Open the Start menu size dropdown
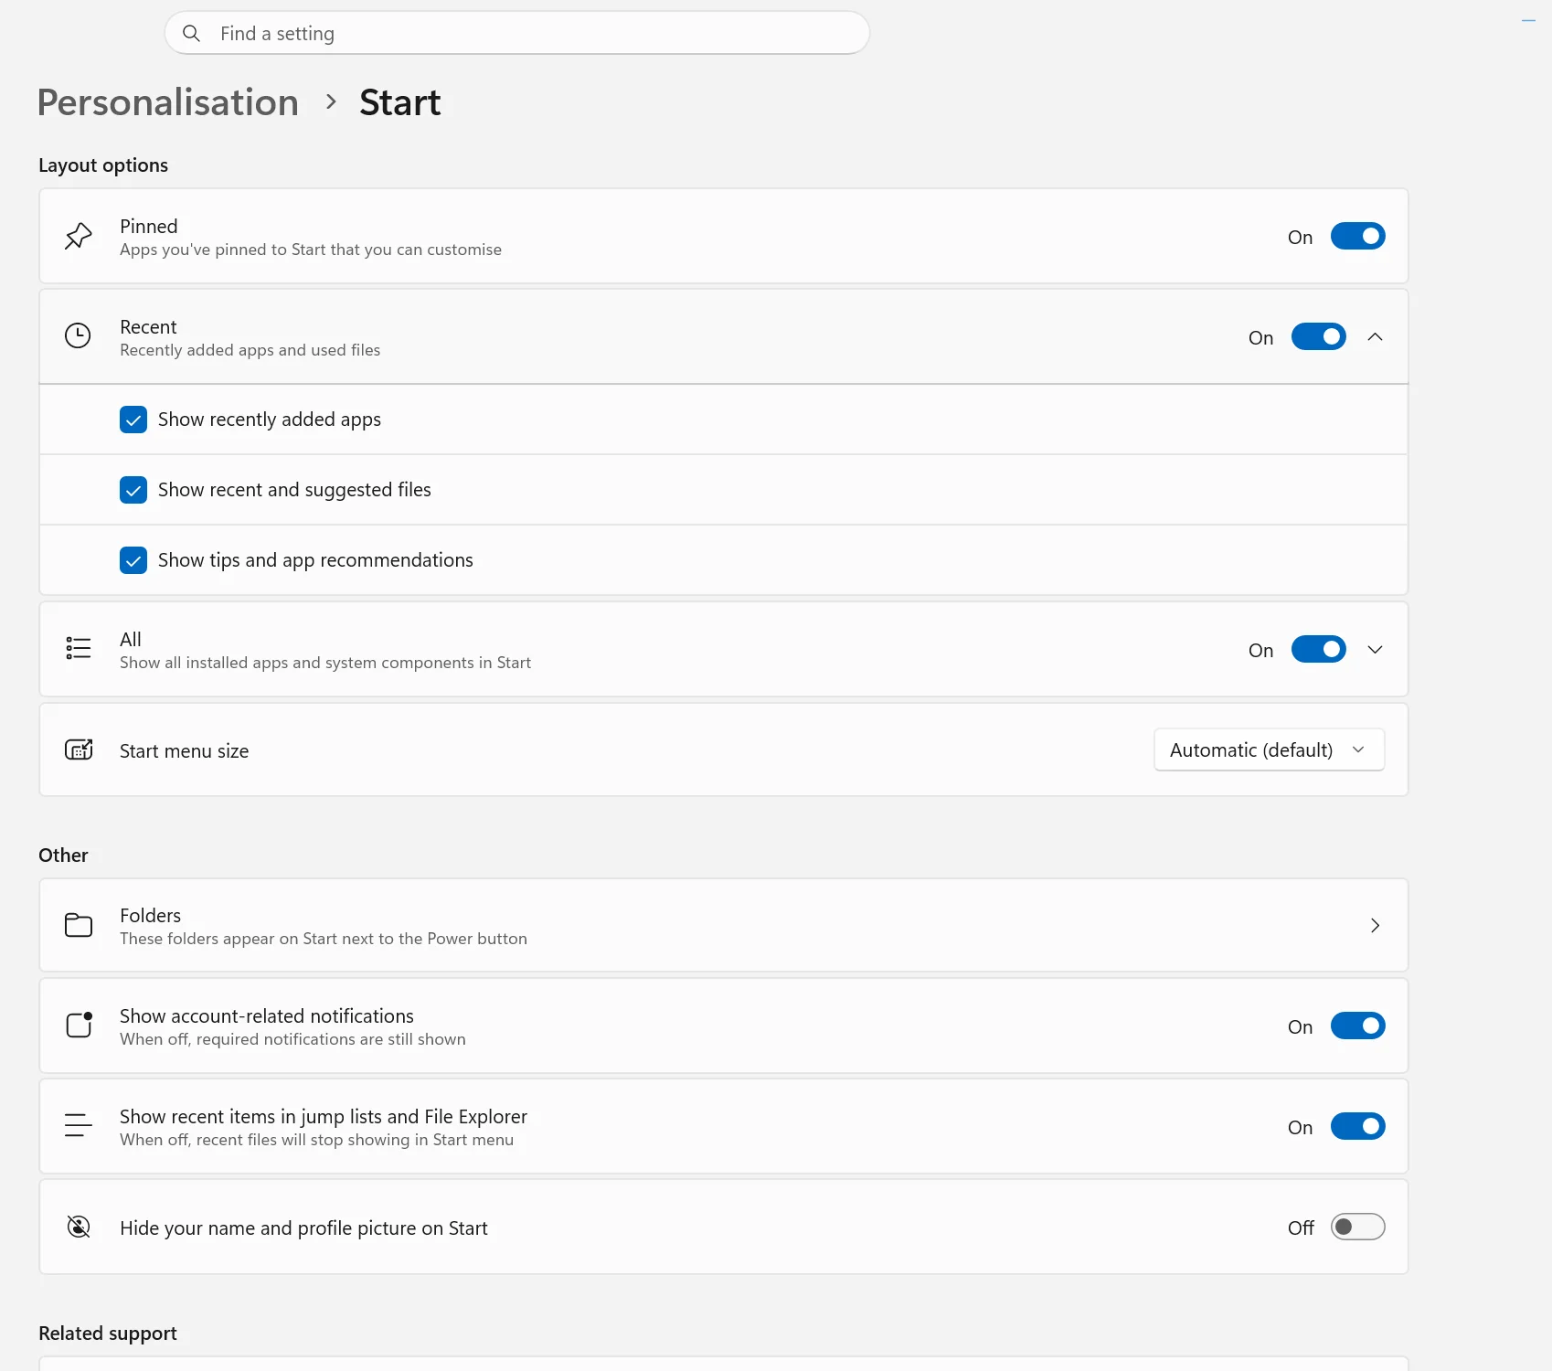Viewport: 1552px width, 1371px height. pos(1269,749)
